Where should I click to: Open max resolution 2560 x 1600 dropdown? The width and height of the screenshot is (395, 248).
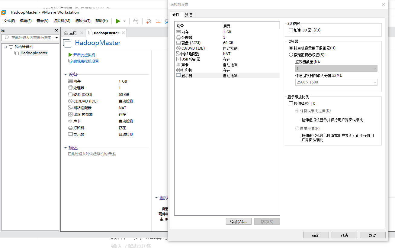click(336, 82)
